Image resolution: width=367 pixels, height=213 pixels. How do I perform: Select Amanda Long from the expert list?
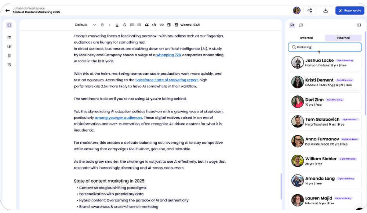[x=325, y=180]
